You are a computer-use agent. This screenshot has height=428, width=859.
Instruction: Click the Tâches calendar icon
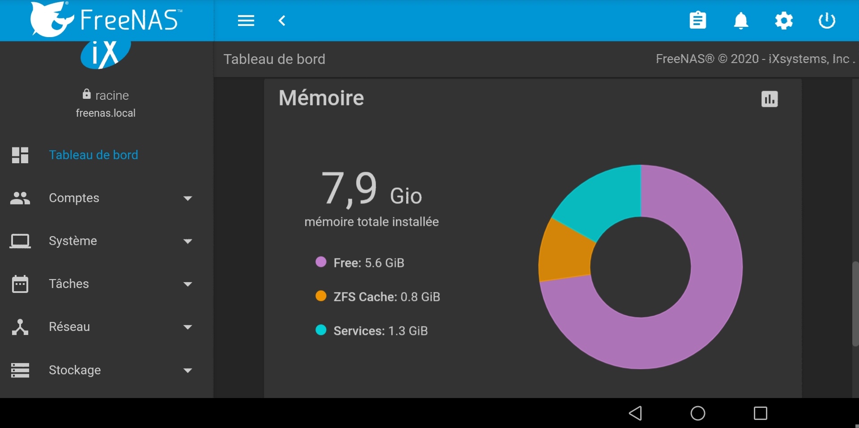(x=20, y=284)
